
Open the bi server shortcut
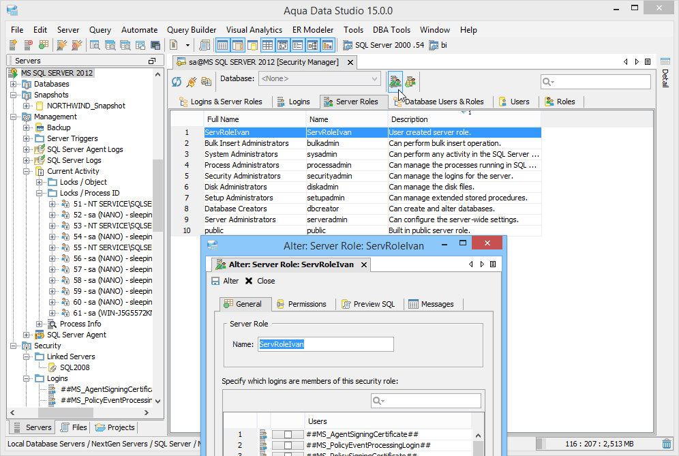[438, 45]
